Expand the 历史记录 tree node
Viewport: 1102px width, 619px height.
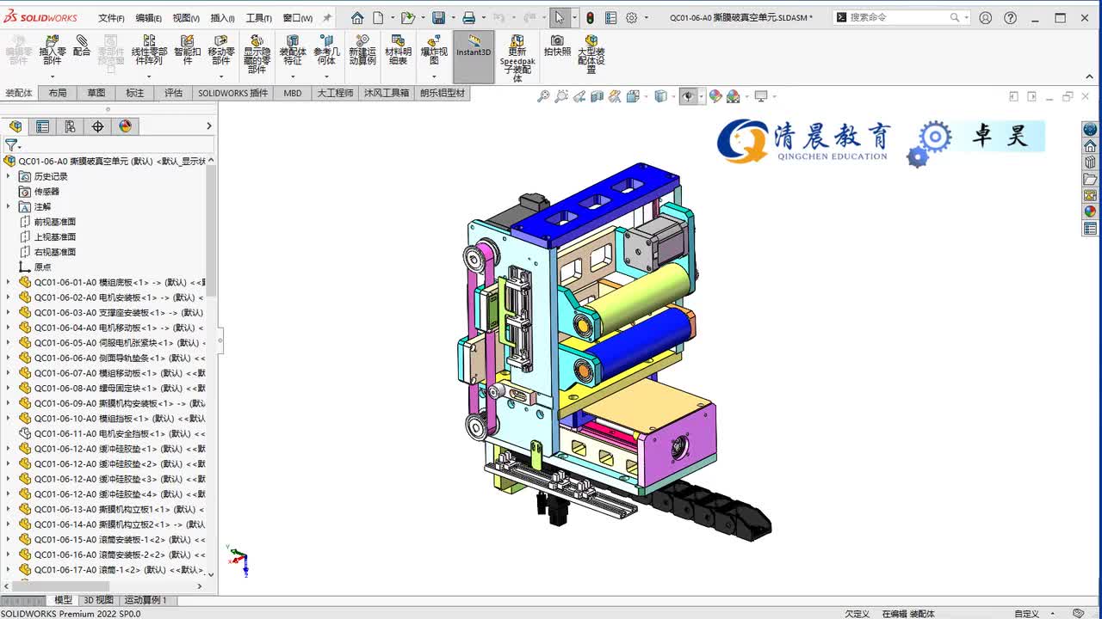pyautogui.click(x=9, y=176)
